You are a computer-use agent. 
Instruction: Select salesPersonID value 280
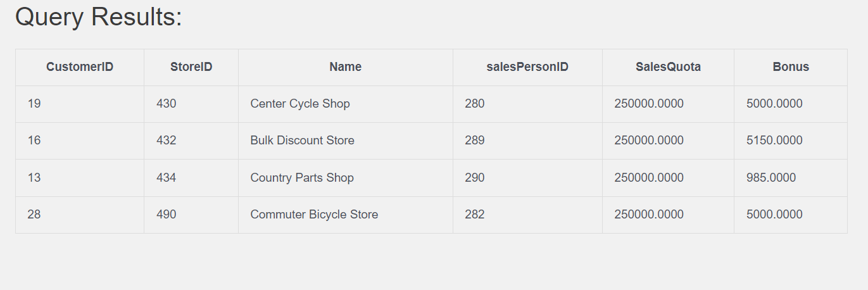474,104
